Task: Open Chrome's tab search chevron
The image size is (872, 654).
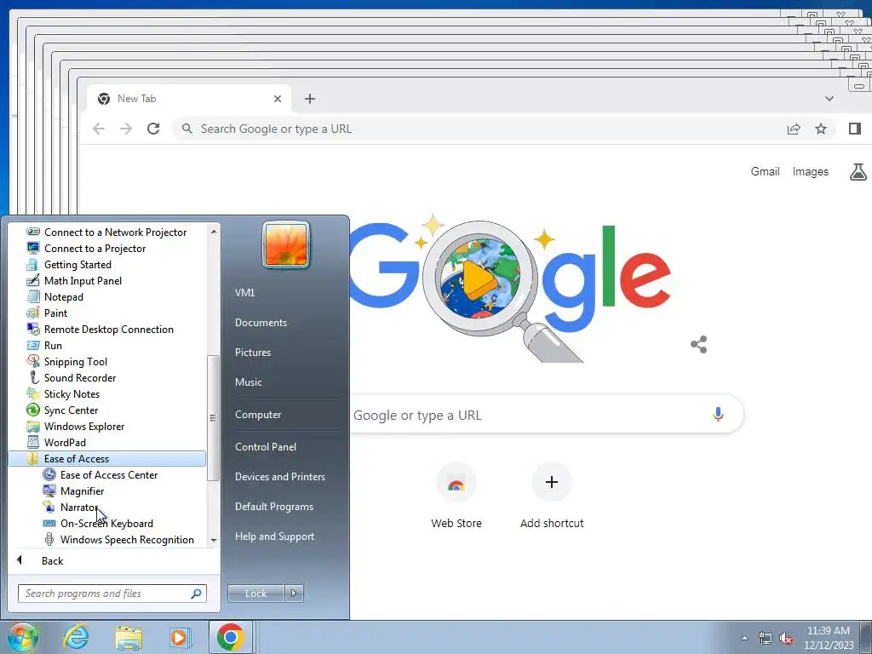Action: coord(829,99)
